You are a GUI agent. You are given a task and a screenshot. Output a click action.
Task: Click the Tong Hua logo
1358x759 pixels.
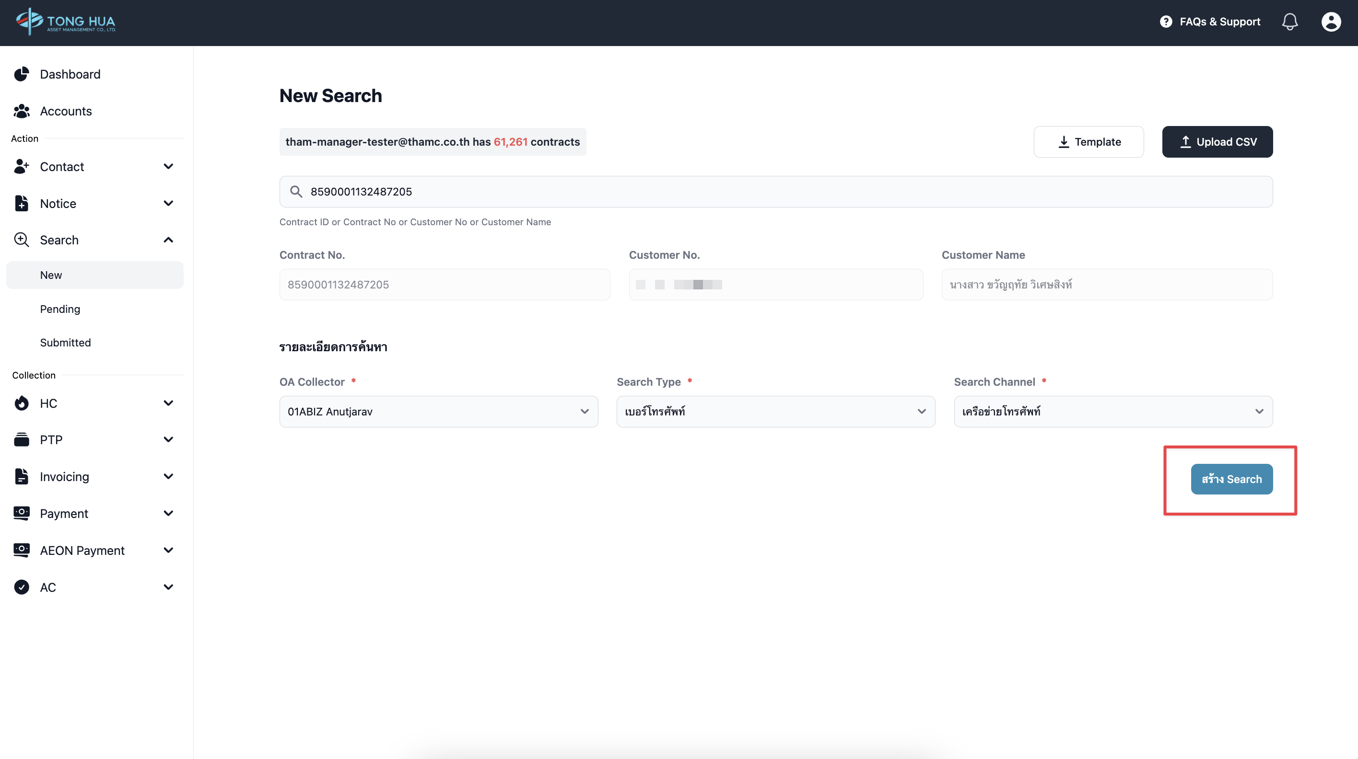tap(66, 22)
